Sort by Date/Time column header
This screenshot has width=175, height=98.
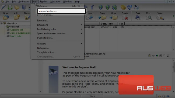tap(108, 24)
